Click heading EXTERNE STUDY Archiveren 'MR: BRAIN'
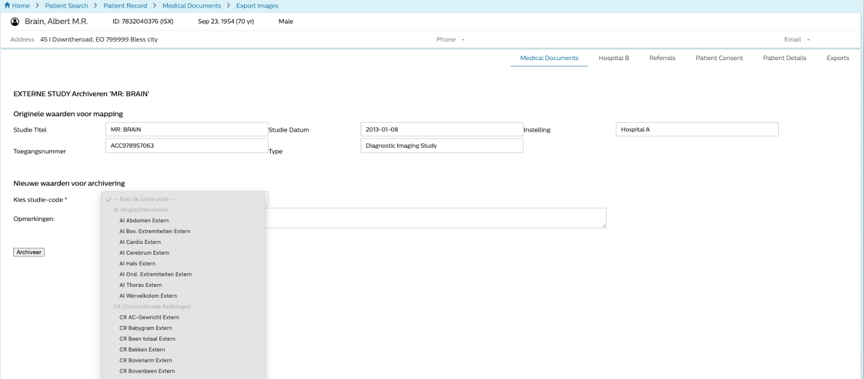The width and height of the screenshot is (864, 379). pyautogui.click(x=81, y=93)
